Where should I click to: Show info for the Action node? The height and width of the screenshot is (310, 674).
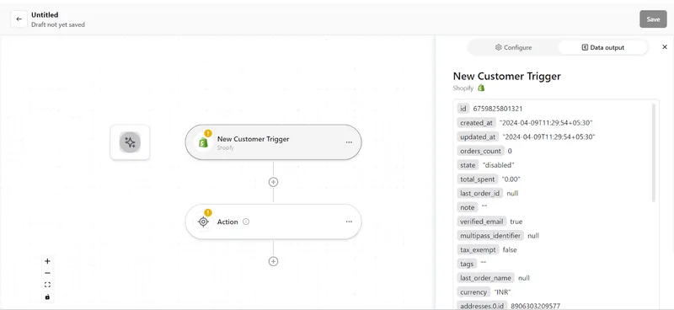point(246,222)
